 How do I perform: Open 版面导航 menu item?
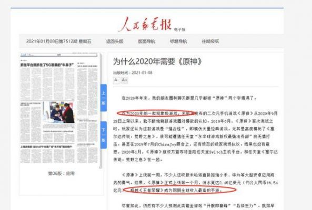(146, 41)
